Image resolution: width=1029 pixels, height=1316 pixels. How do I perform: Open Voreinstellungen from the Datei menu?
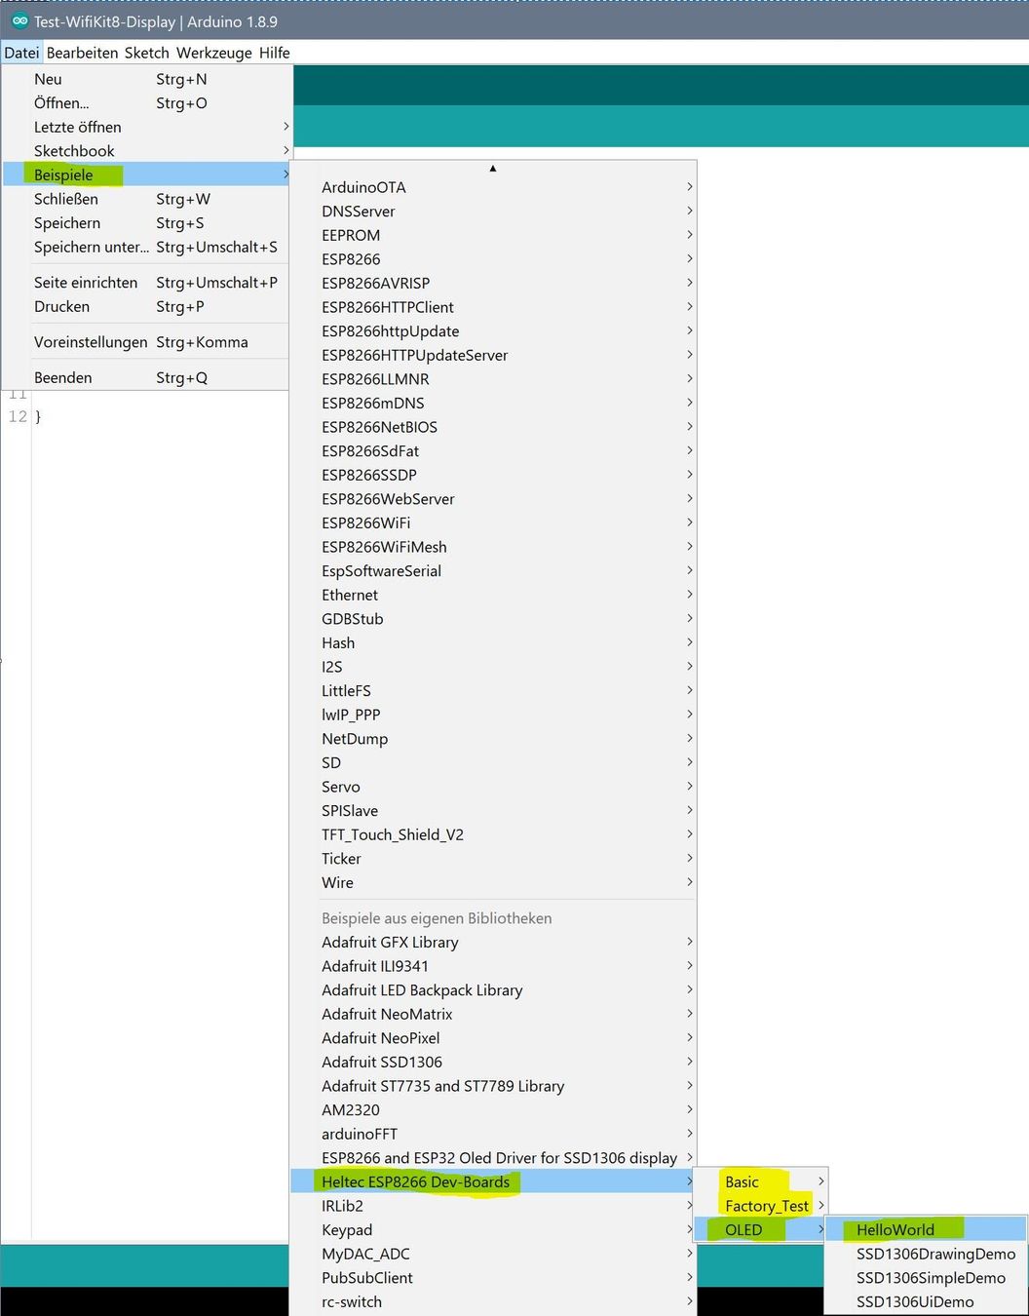pyautogui.click(x=146, y=342)
